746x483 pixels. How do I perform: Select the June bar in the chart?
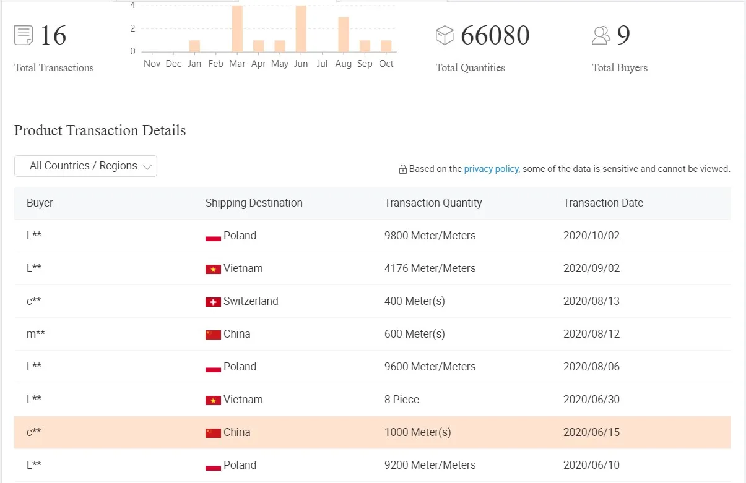[301, 28]
